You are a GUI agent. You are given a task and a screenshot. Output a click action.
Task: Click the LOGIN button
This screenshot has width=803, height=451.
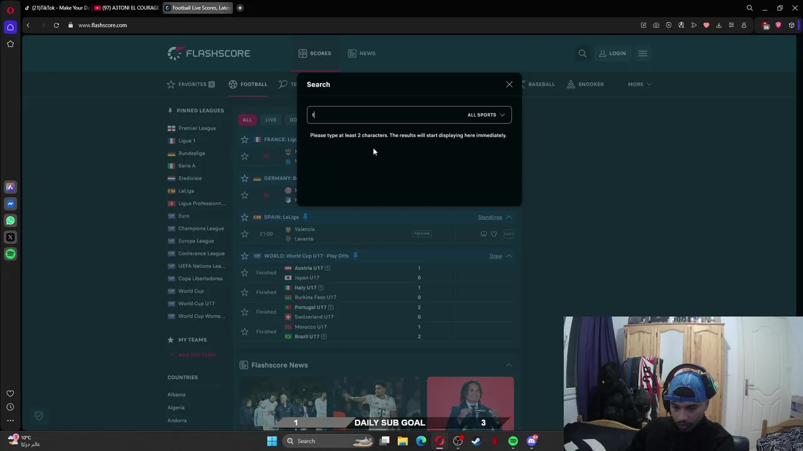612,53
